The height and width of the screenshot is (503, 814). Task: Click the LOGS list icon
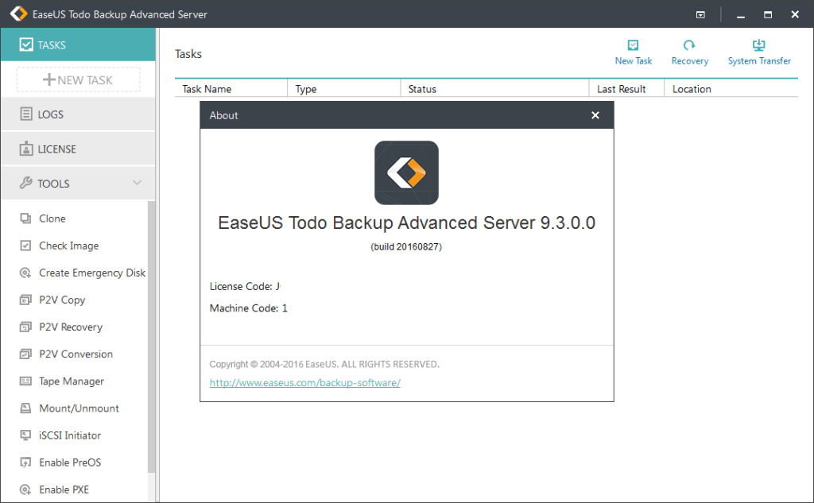26,114
